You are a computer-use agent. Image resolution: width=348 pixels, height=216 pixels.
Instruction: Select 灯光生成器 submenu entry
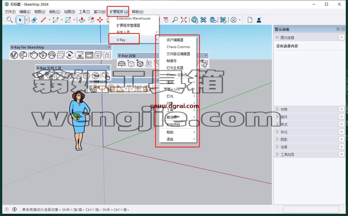click(x=178, y=68)
